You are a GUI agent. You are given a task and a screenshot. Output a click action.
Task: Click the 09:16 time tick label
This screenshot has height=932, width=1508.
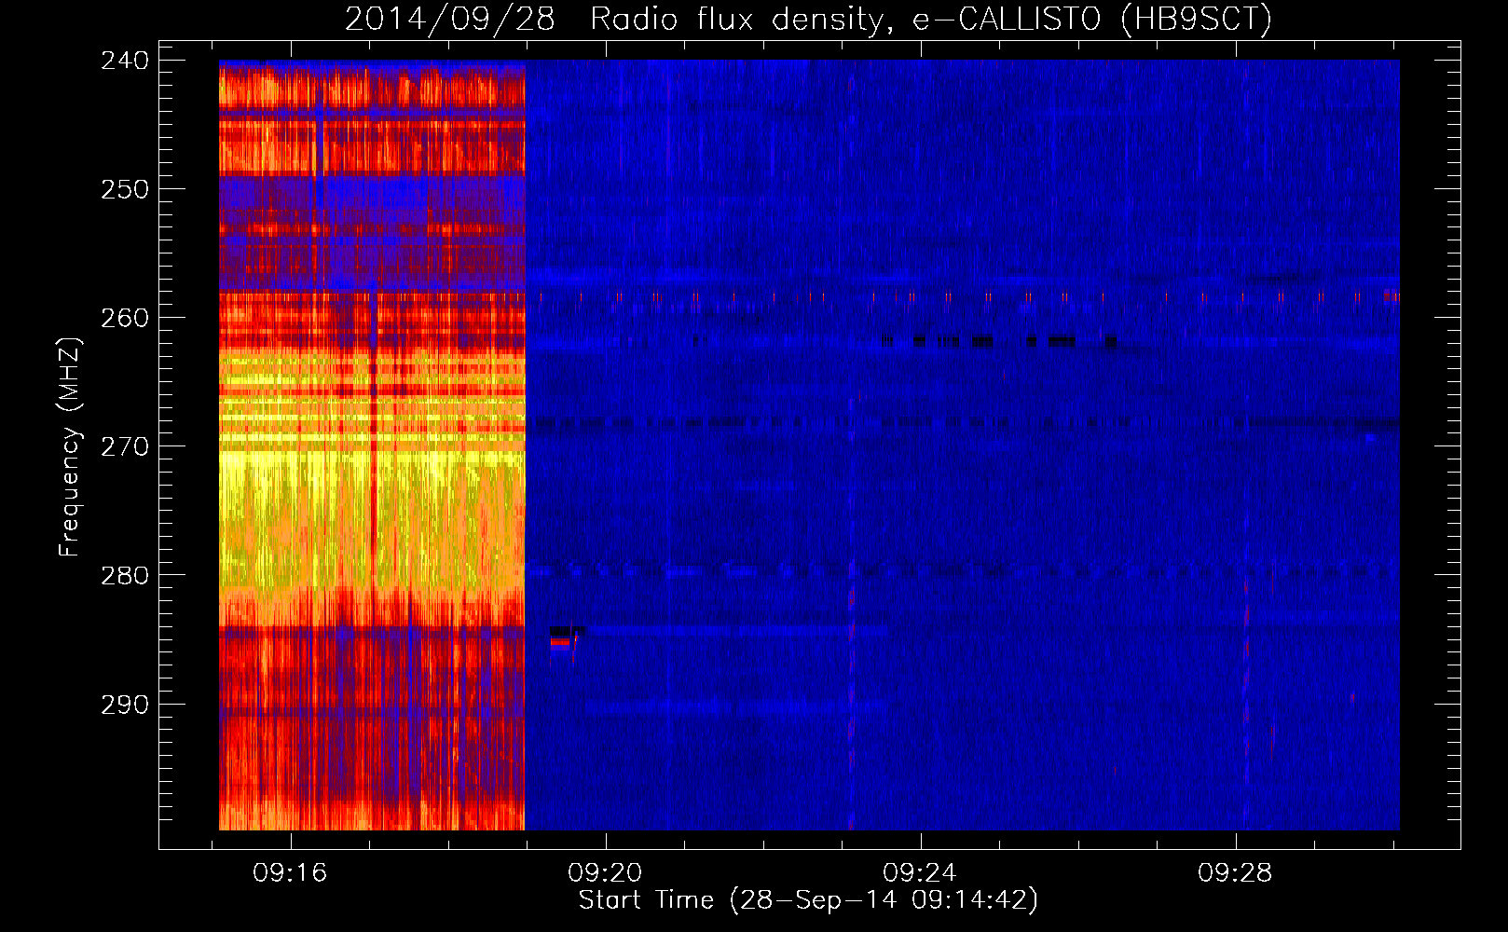[x=290, y=873]
